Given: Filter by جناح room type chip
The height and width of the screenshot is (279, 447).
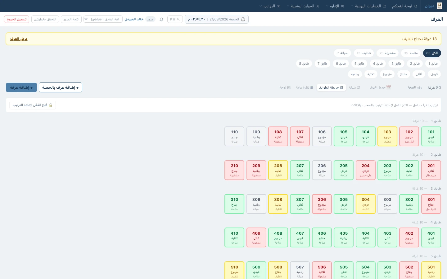Looking at the screenshot, I should [404, 74].
